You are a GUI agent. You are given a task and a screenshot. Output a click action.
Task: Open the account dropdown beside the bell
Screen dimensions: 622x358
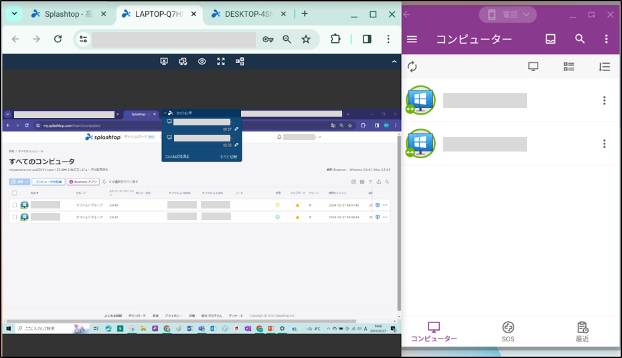tap(302, 137)
